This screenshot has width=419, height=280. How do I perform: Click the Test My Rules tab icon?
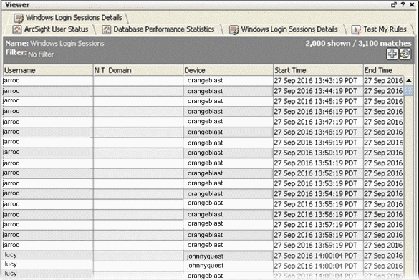(x=356, y=29)
